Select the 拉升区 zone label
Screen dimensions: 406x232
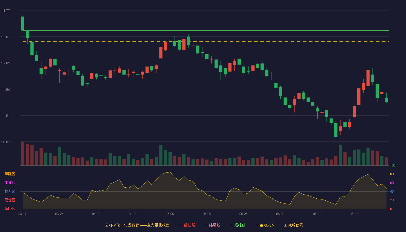[x=10, y=191]
